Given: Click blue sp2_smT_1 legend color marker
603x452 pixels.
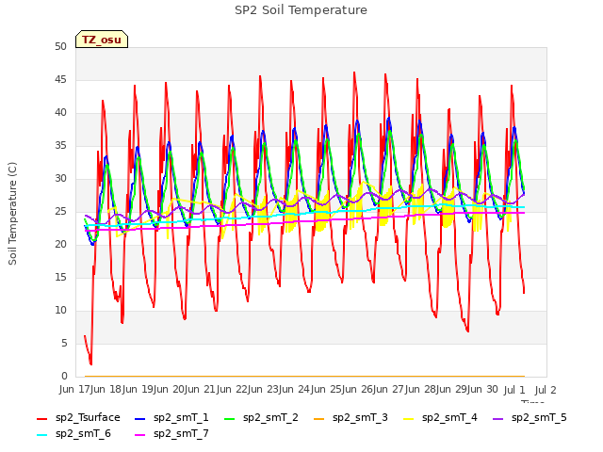Looking at the screenshot, I should (x=140, y=418).
